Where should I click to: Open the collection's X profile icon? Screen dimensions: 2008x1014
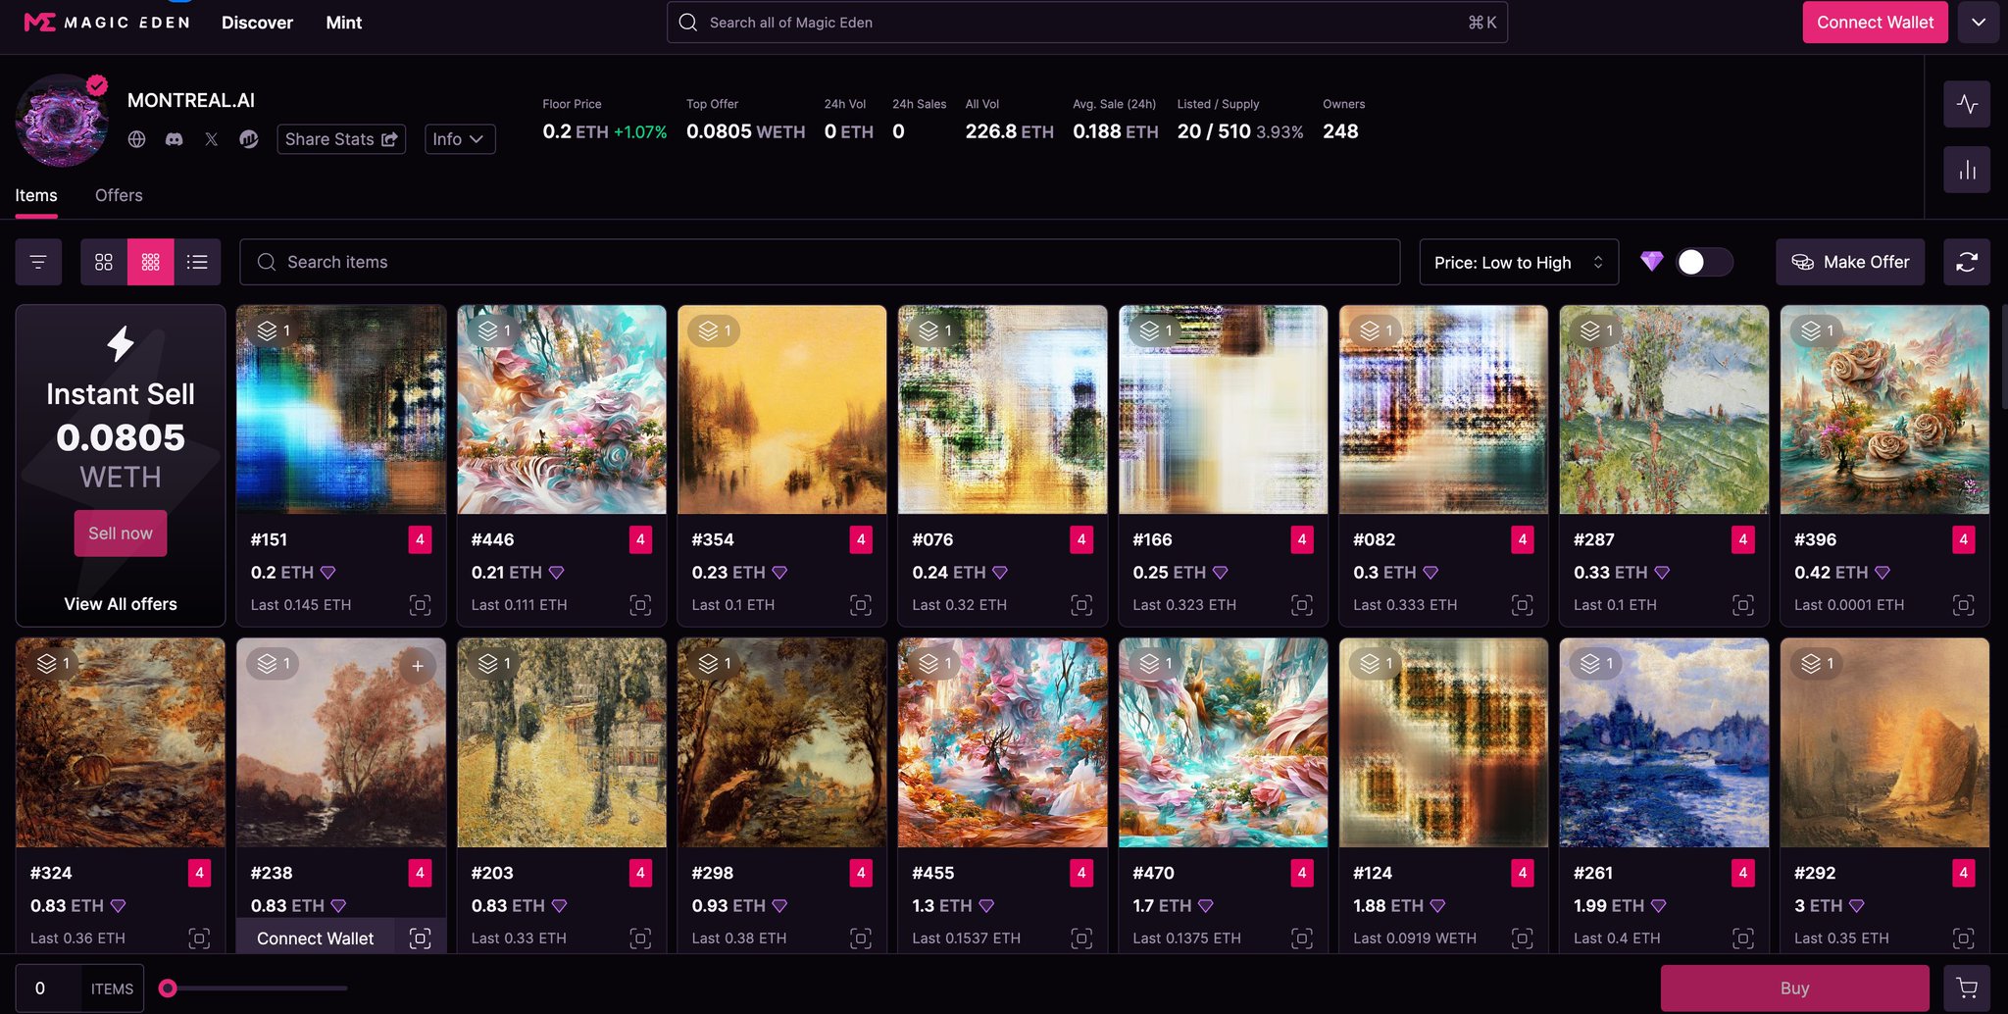(x=211, y=139)
